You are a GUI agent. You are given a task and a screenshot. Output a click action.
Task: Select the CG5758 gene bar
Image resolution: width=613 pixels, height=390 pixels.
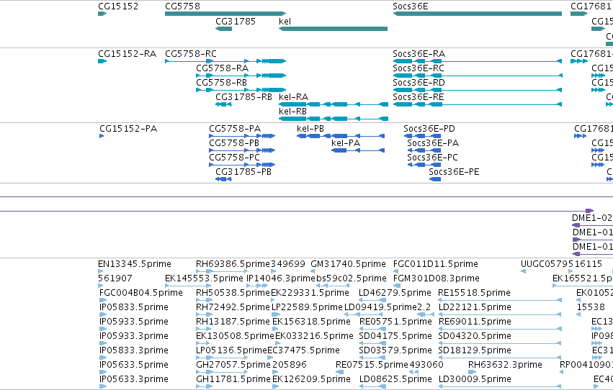pos(225,14)
